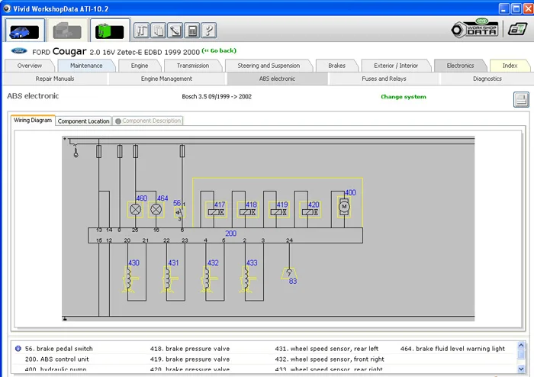Select the Electronics tab

461,66
